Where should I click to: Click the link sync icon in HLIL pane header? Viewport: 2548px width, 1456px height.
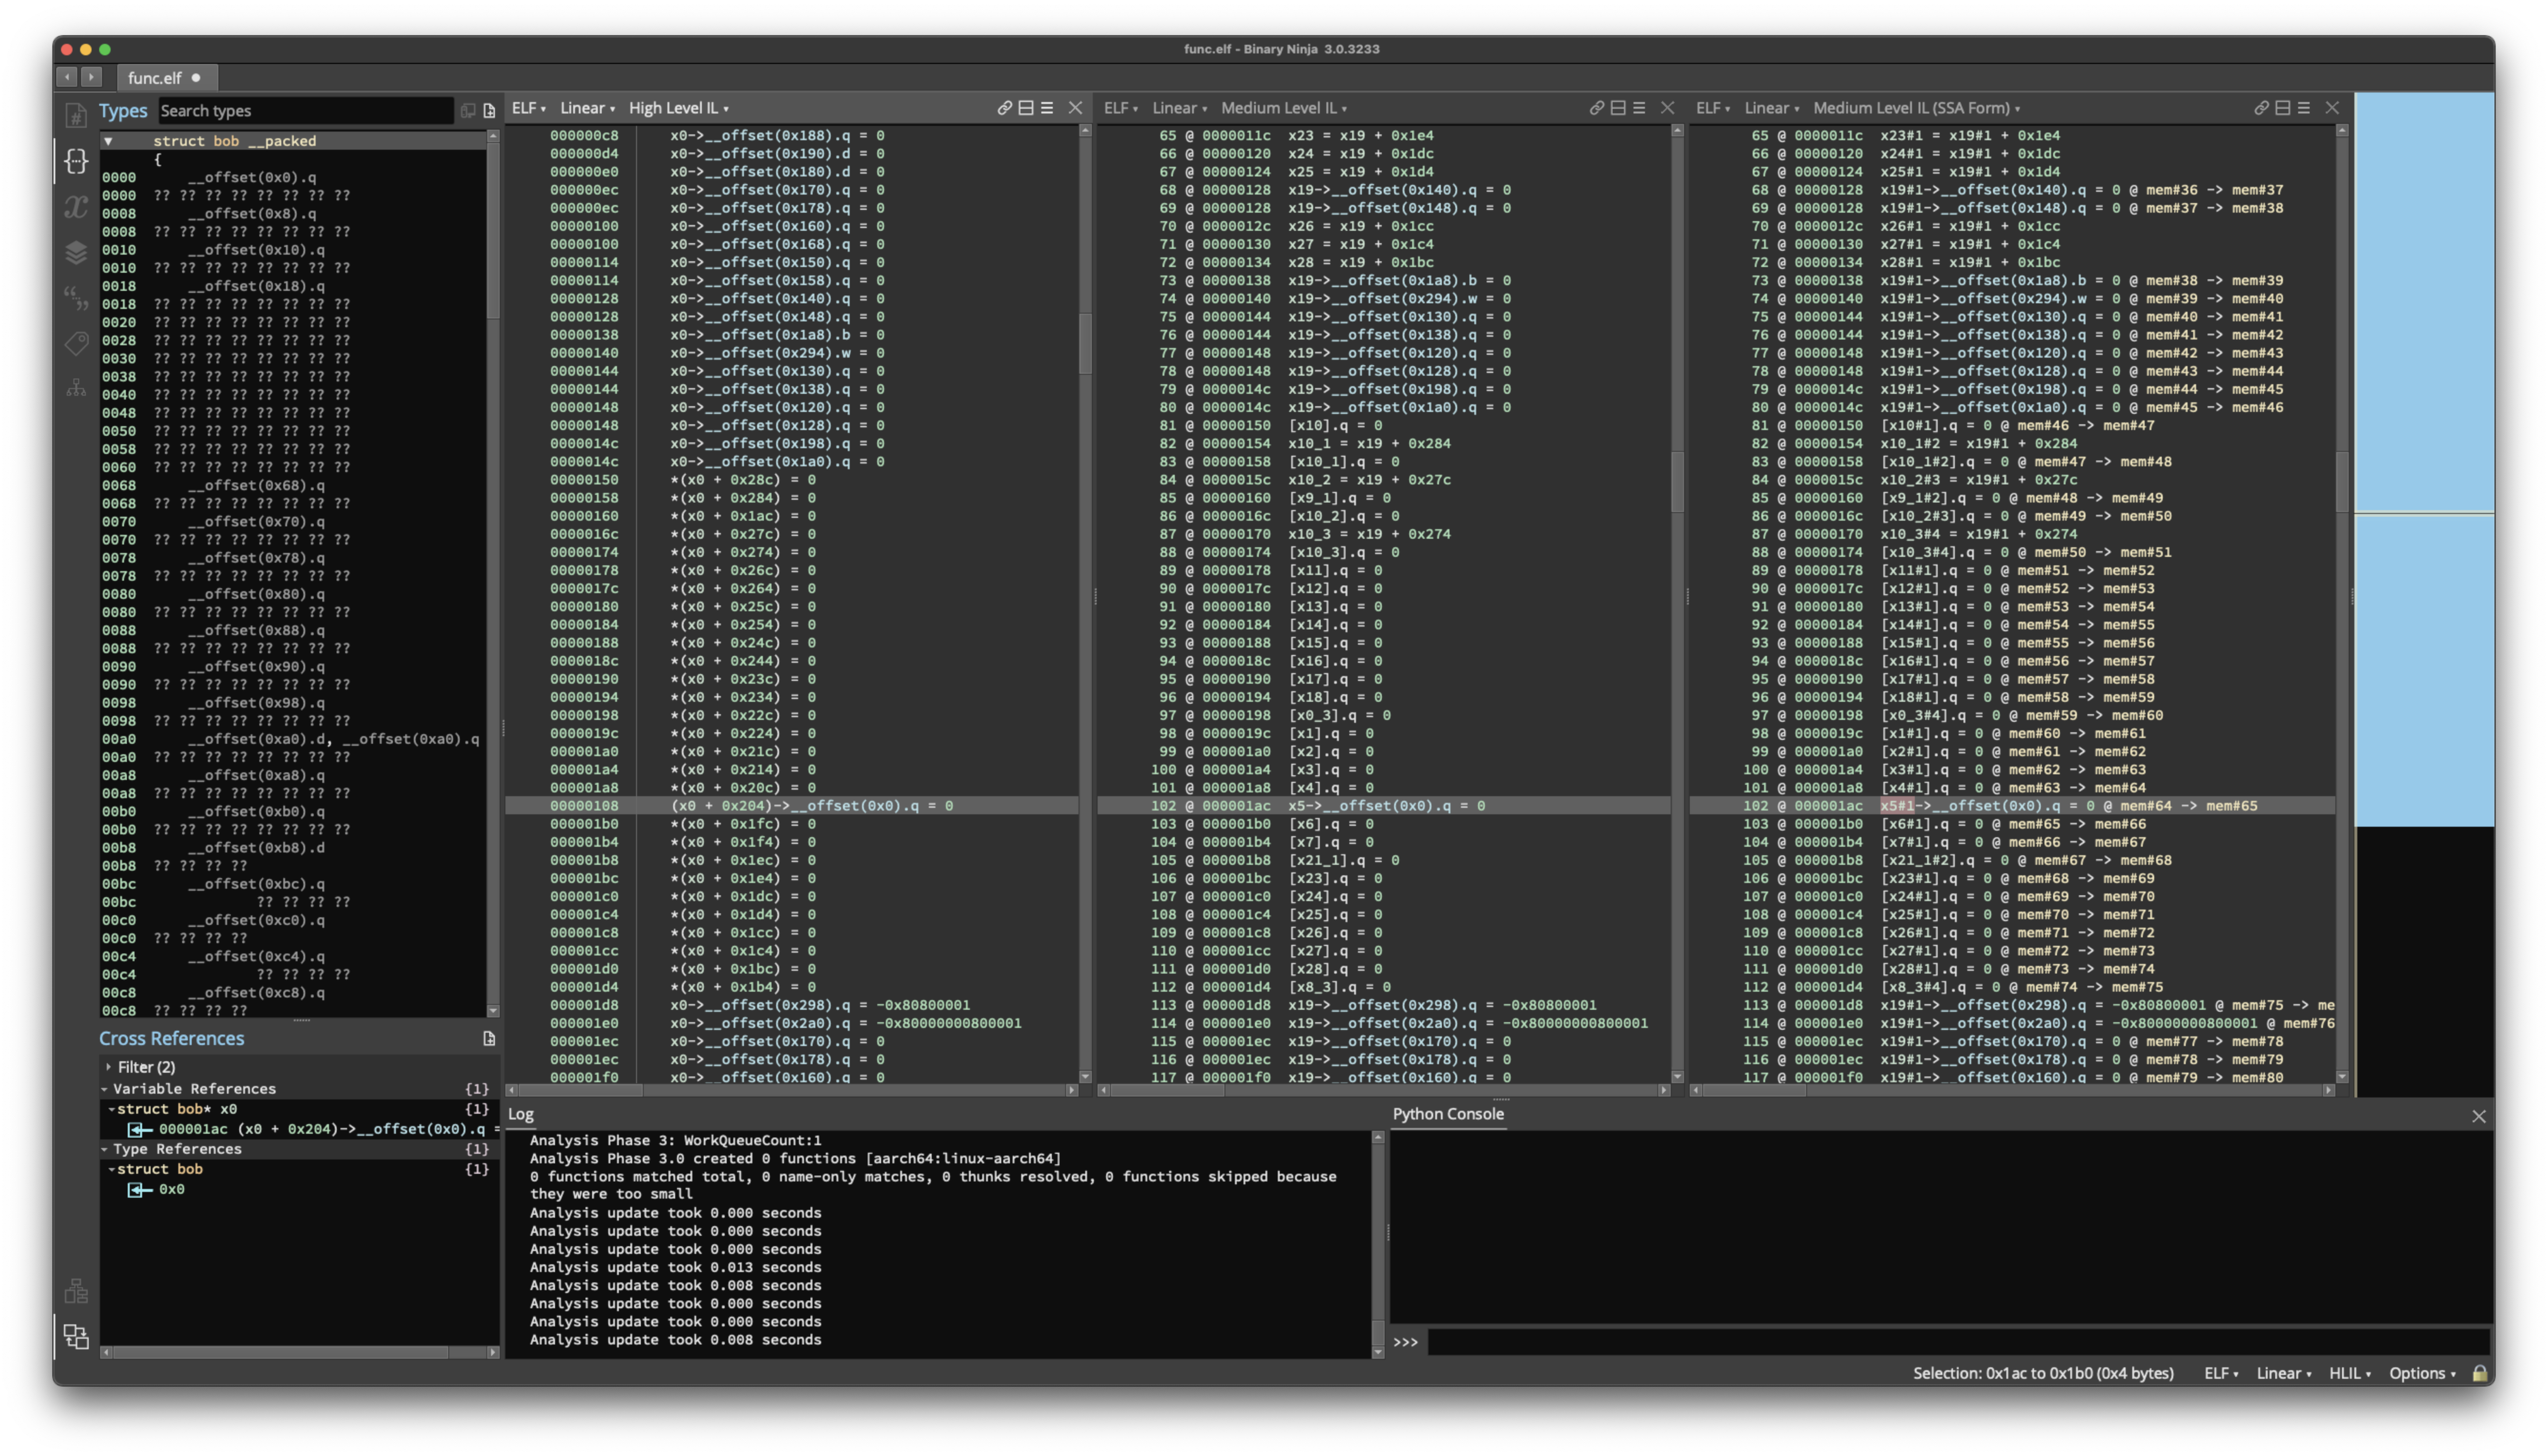click(1004, 108)
